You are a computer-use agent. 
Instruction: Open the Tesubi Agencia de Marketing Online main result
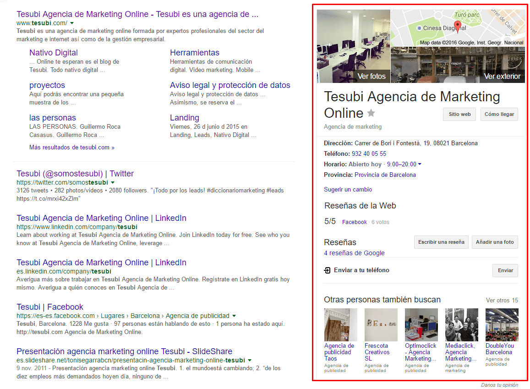(x=137, y=14)
